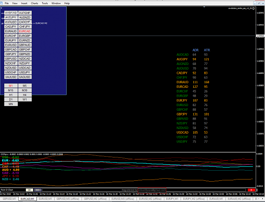Select the XAUUSD symbol button
Viewport: 265px width, 202px height.
coord(11,77)
